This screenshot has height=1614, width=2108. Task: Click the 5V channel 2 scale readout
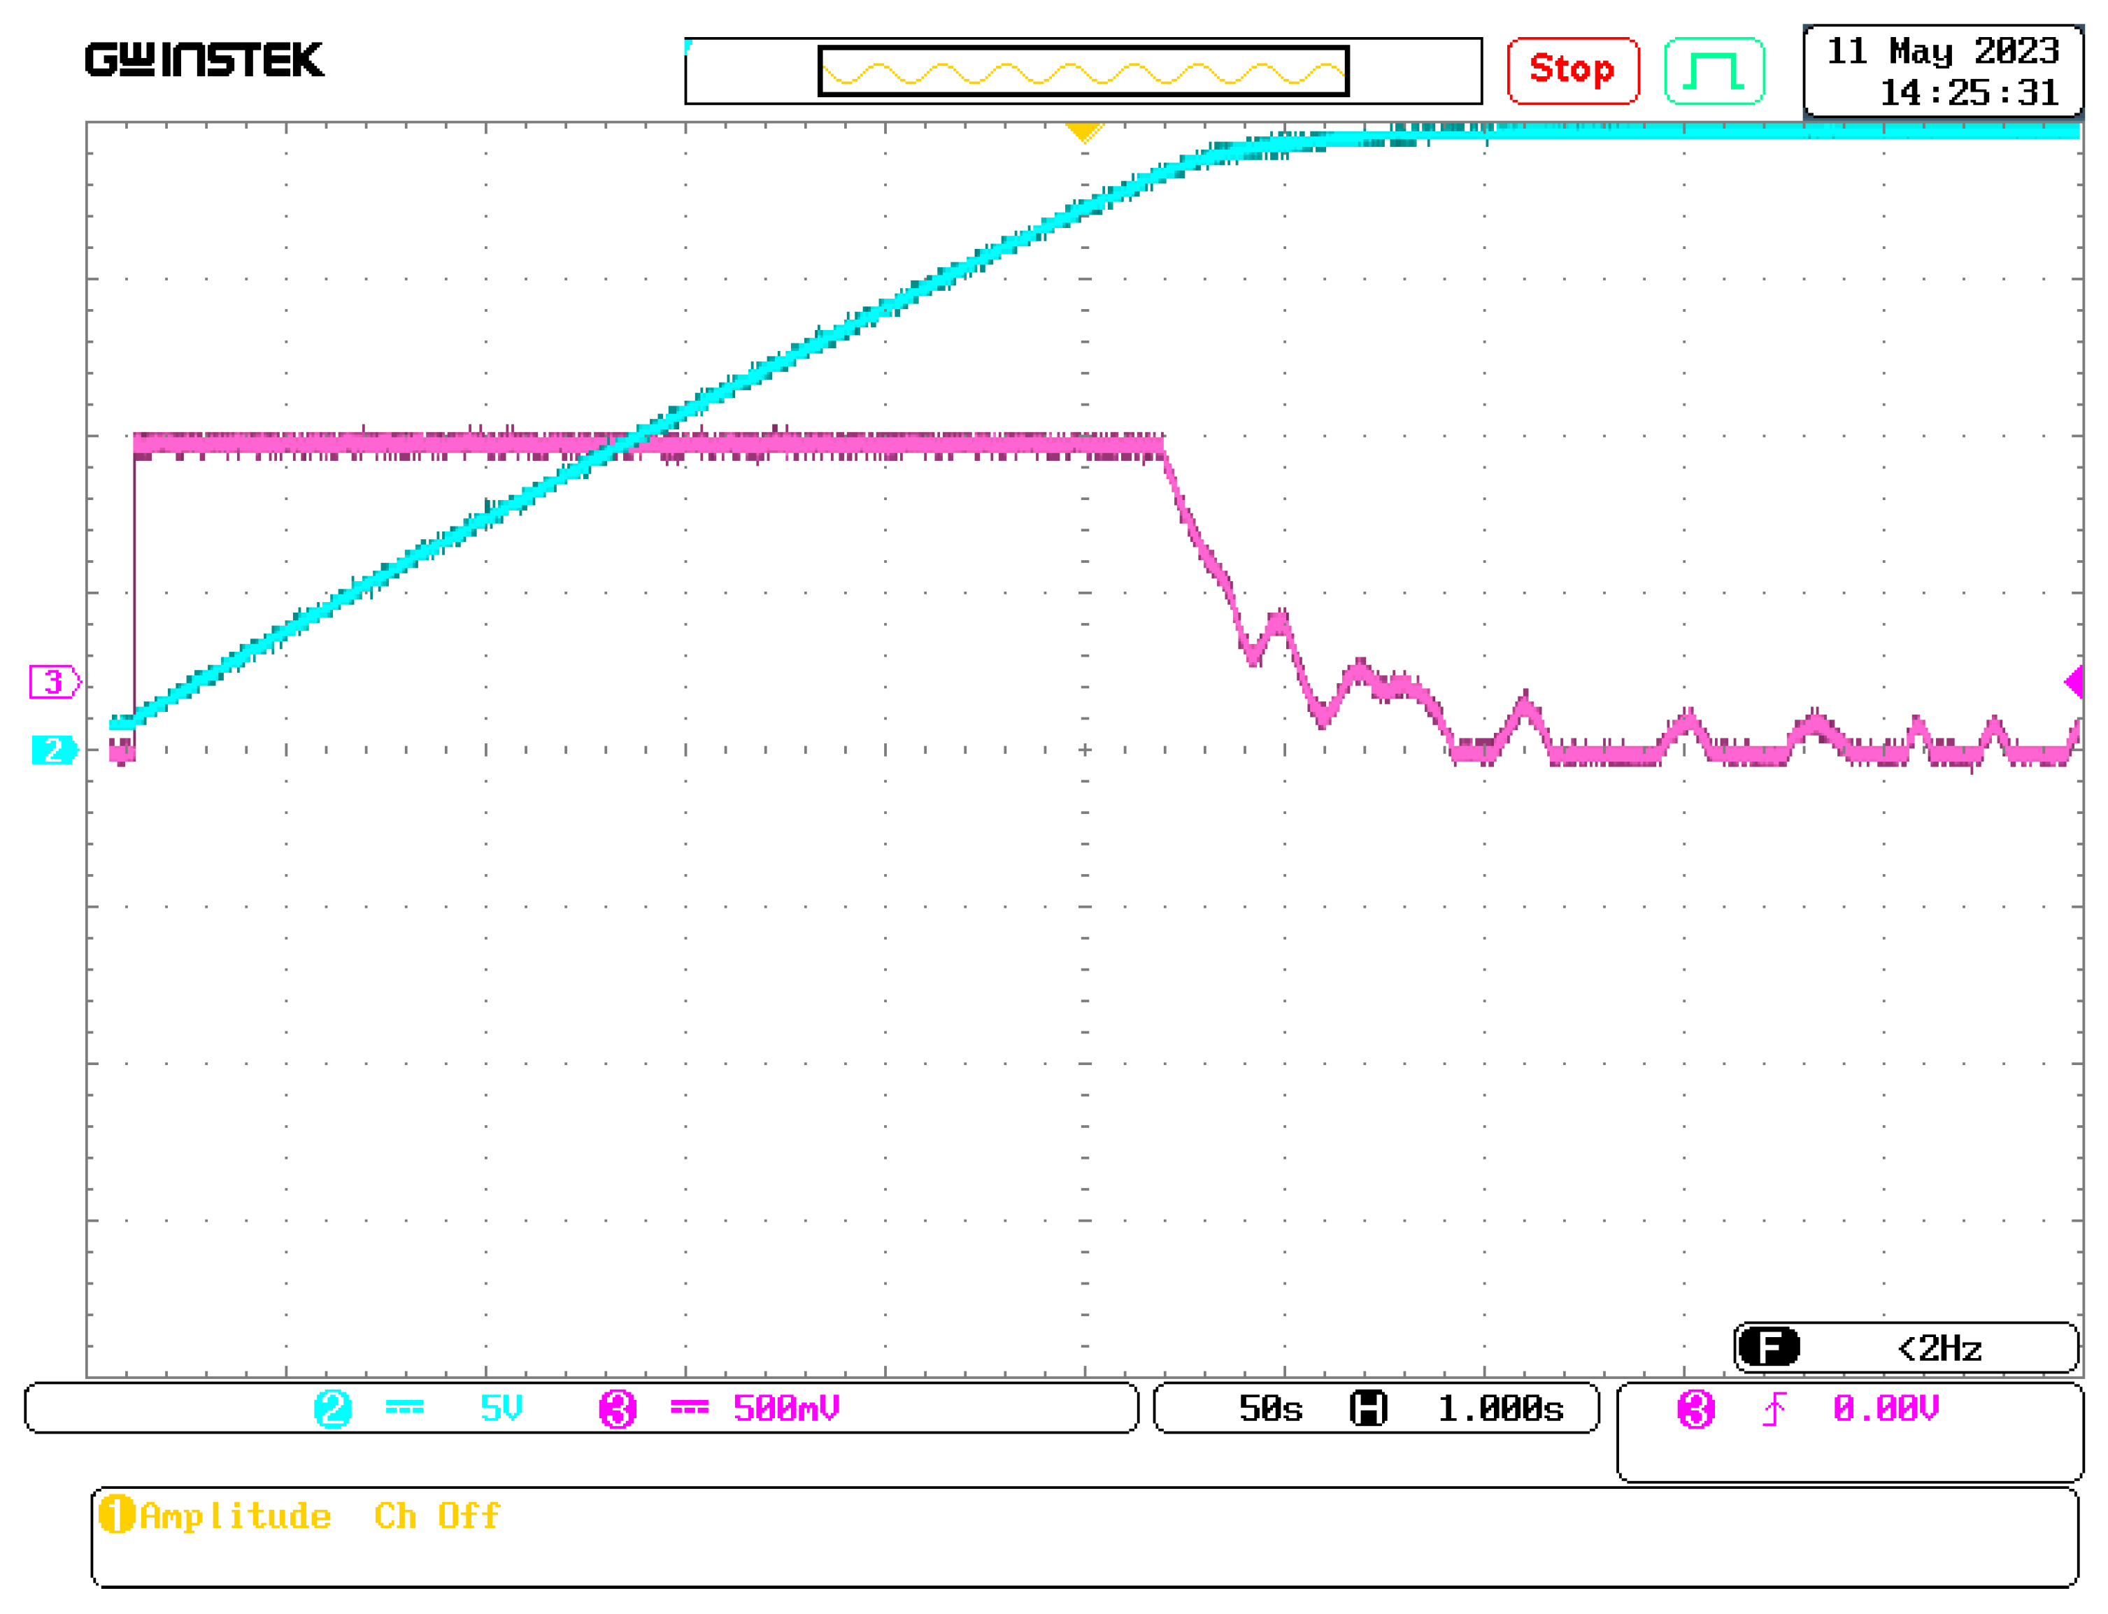(x=501, y=1409)
